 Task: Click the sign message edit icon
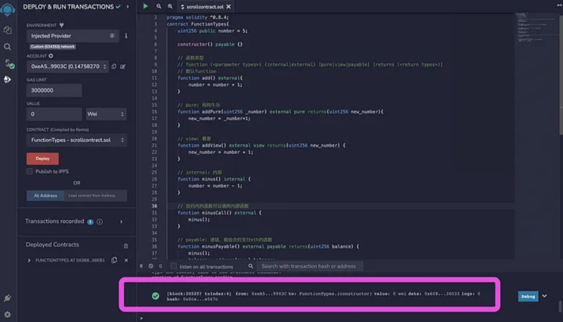(123, 66)
